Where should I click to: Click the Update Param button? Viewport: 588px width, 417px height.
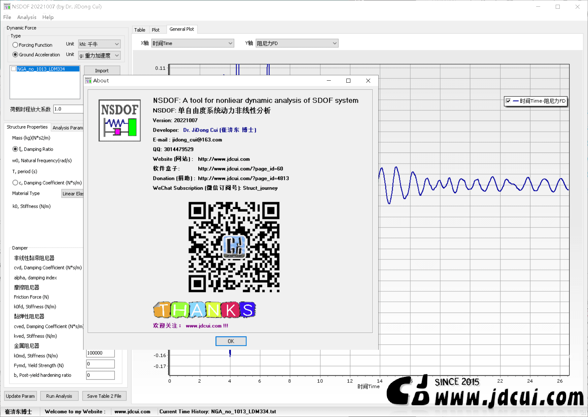coord(20,396)
